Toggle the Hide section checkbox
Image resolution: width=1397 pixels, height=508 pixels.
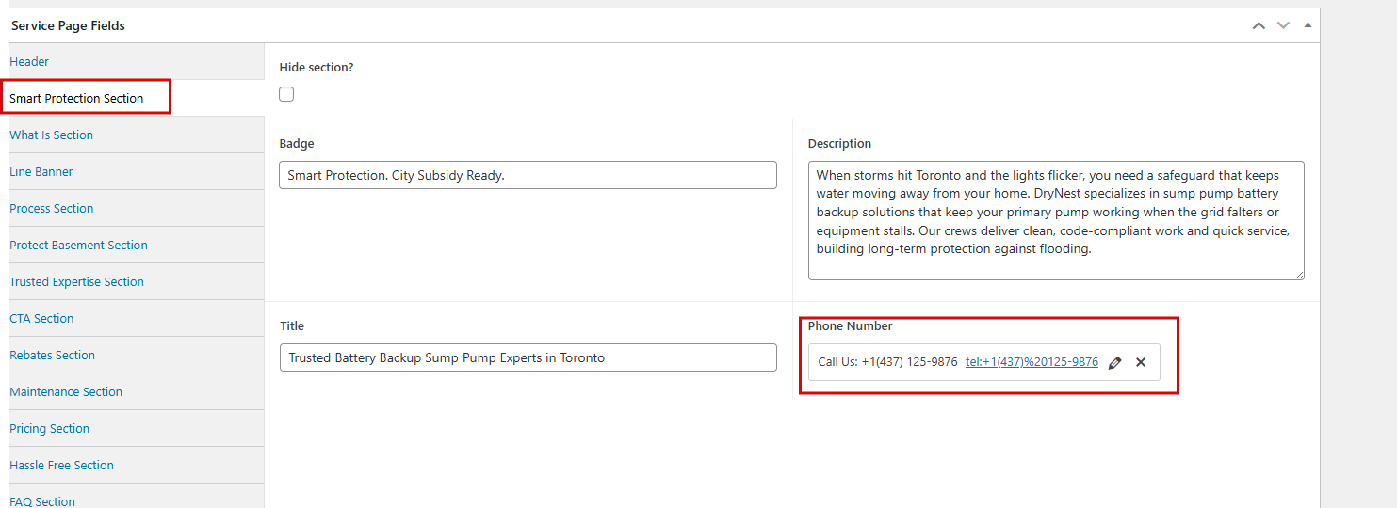pyautogui.click(x=286, y=94)
